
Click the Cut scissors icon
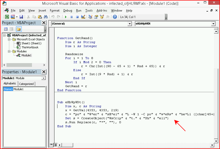(x=28, y=17)
